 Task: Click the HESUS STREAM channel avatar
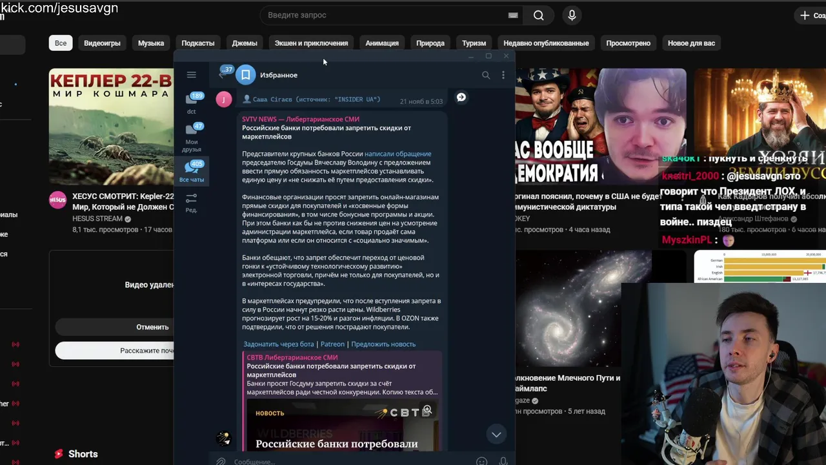click(x=57, y=200)
